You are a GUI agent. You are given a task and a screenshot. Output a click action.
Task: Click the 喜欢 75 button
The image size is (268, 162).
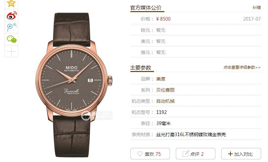(150, 154)
